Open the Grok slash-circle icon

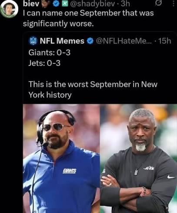coord(159,4)
